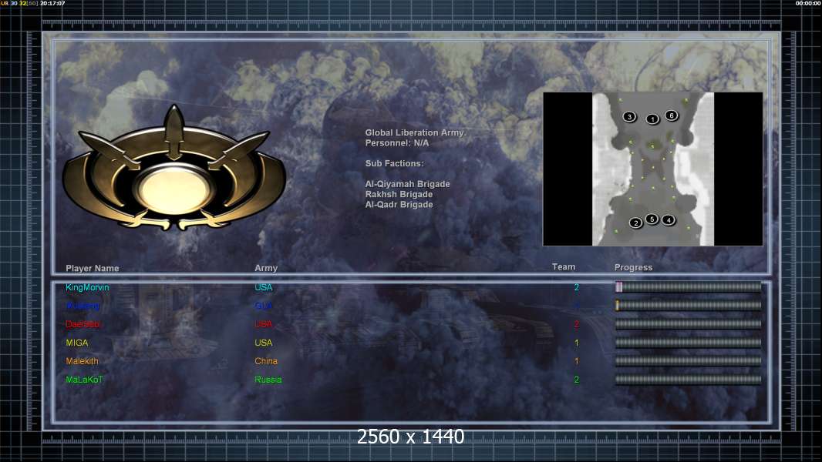Click USA army in KingMorvin's row
Screen dimensions: 822x462
(x=264, y=287)
